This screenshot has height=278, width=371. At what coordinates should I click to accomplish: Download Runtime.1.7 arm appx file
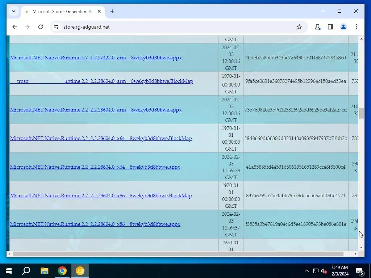tap(96, 58)
